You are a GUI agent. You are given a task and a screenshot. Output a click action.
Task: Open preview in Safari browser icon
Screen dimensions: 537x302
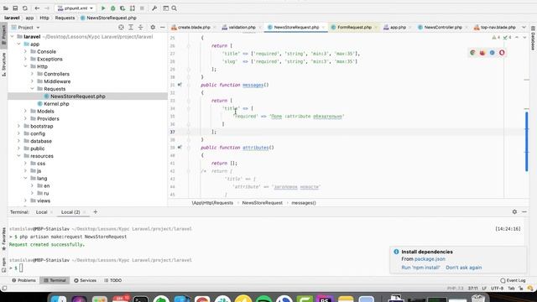[x=493, y=53]
